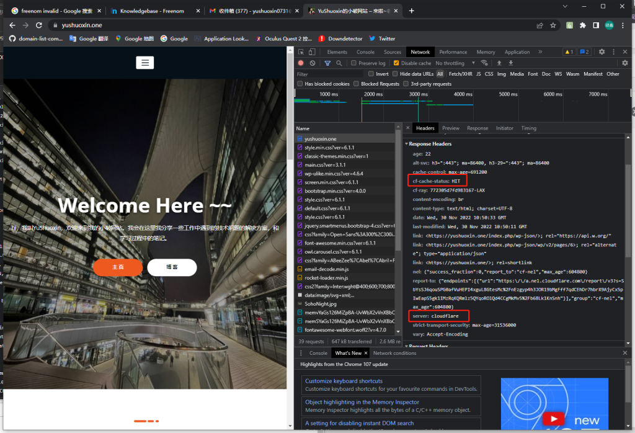This screenshot has height=433, width=635.
Task: Open search in the Network panel
Action: pyautogui.click(x=339, y=63)
